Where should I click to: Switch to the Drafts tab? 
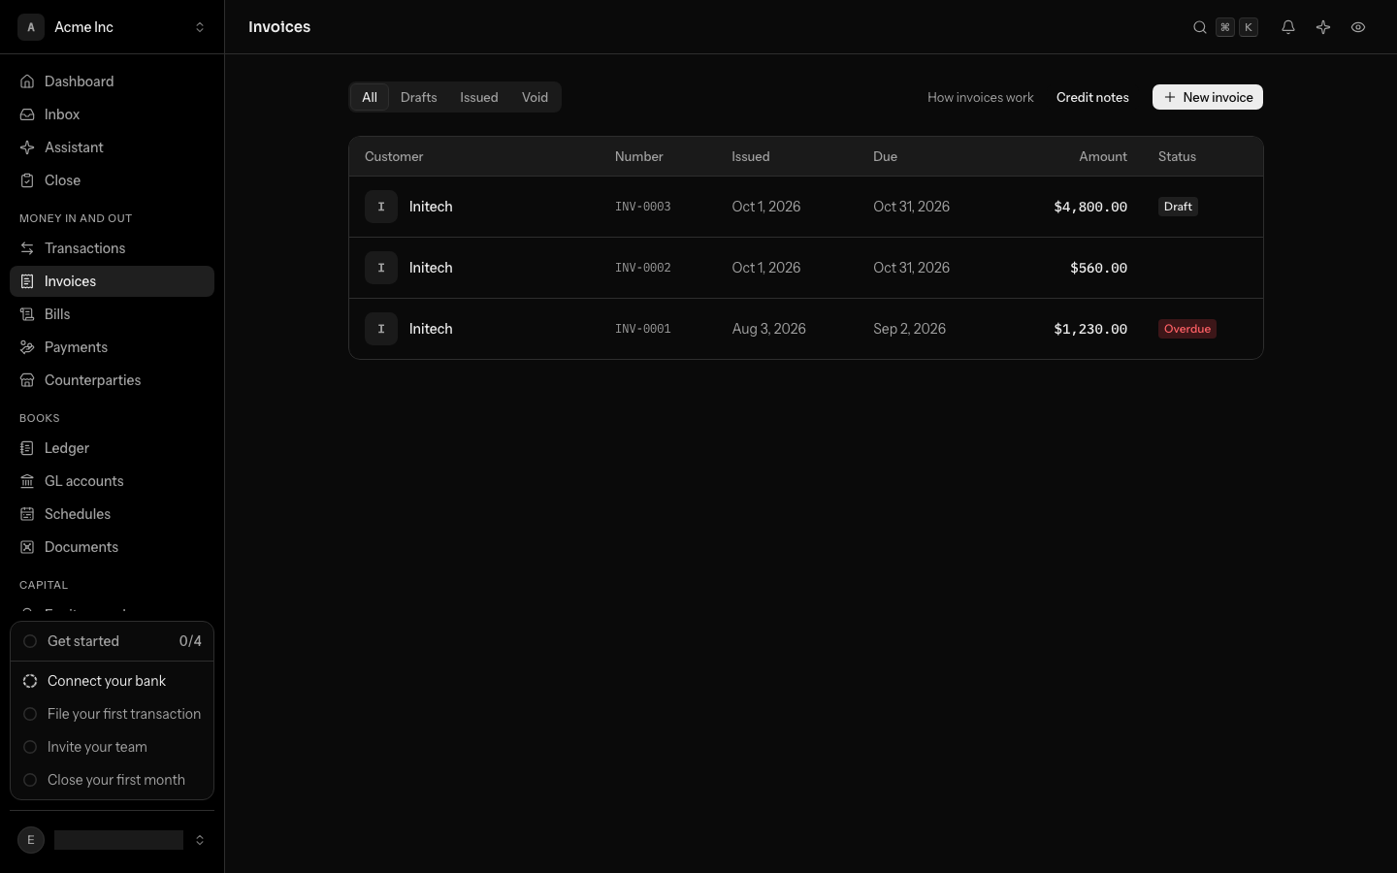[419, 97]
